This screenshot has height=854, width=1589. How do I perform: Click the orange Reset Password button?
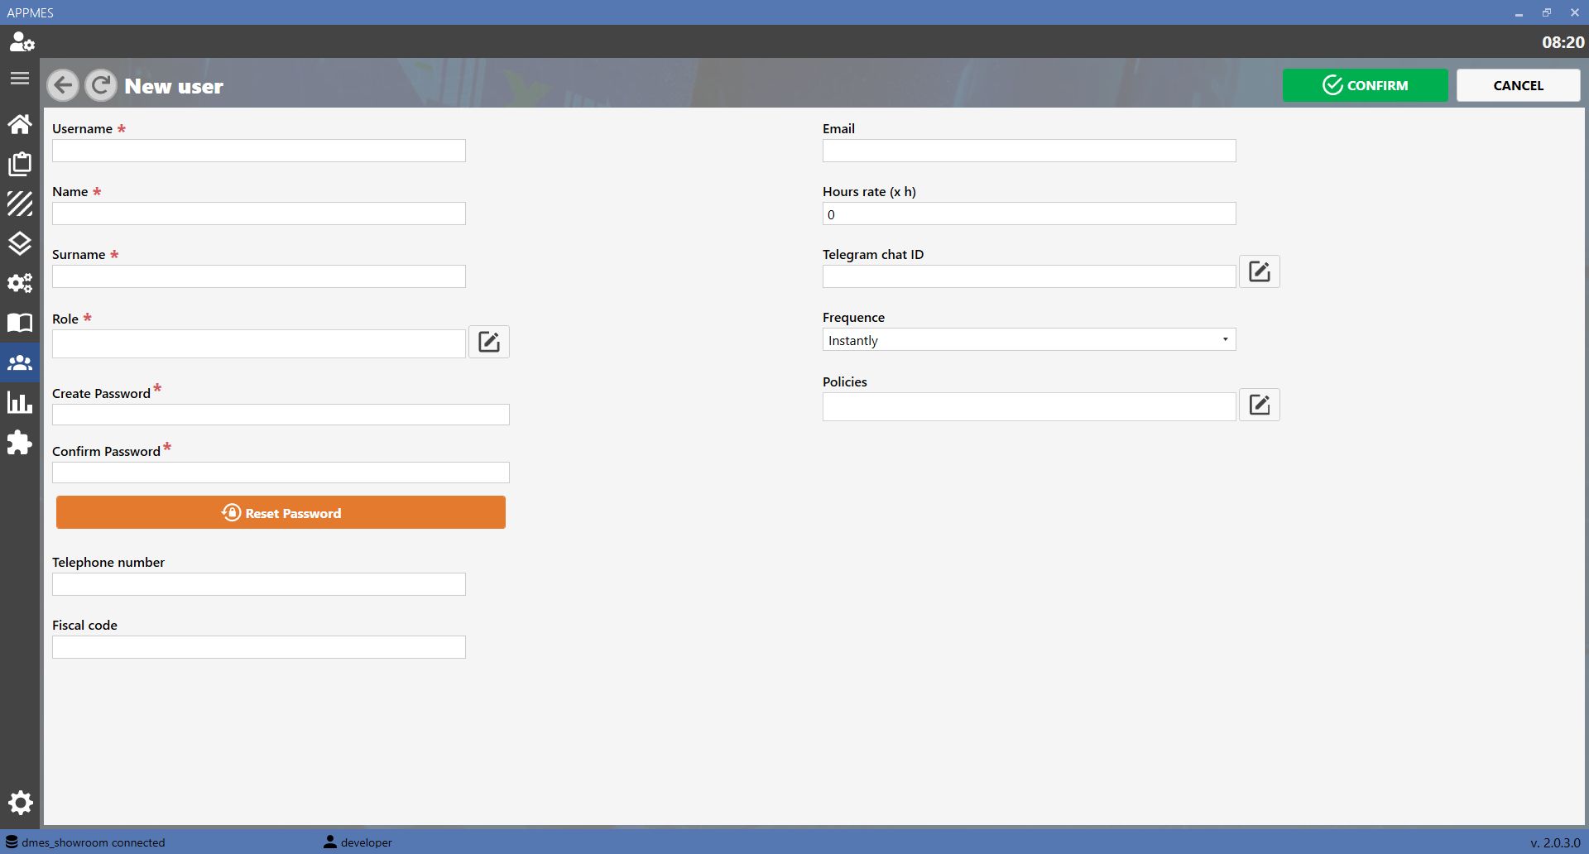(281, 512)
